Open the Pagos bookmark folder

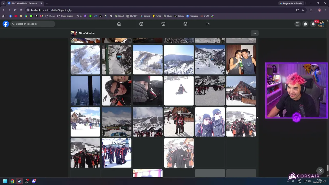[x=50, y=16]
